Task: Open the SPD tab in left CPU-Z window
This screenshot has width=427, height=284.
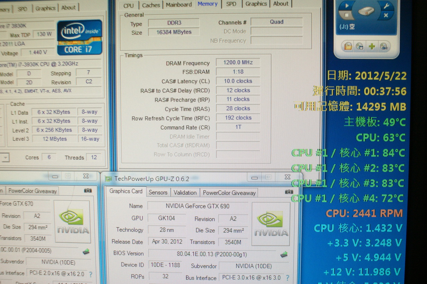Action: 22,8
